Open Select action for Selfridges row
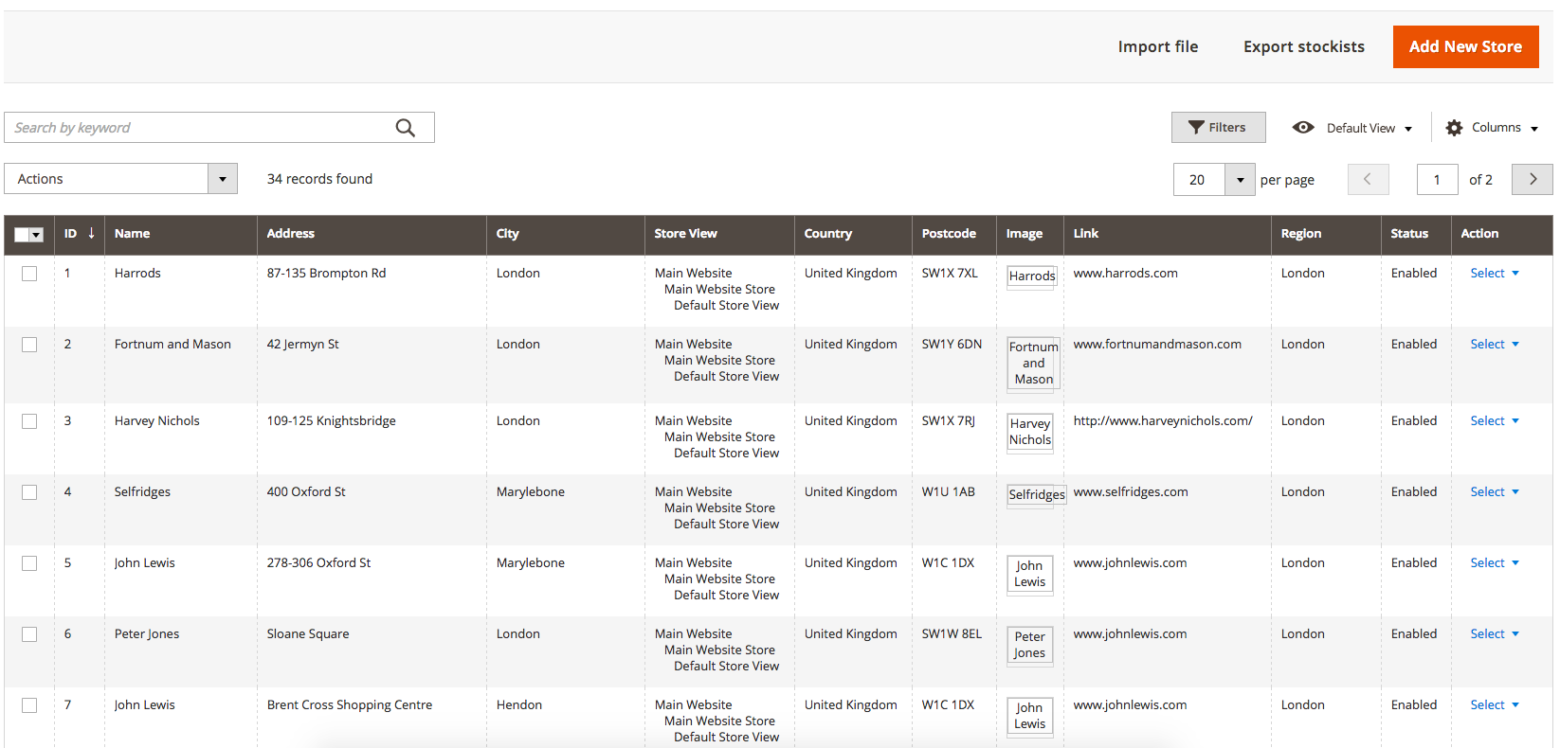 pos(1495,491)
